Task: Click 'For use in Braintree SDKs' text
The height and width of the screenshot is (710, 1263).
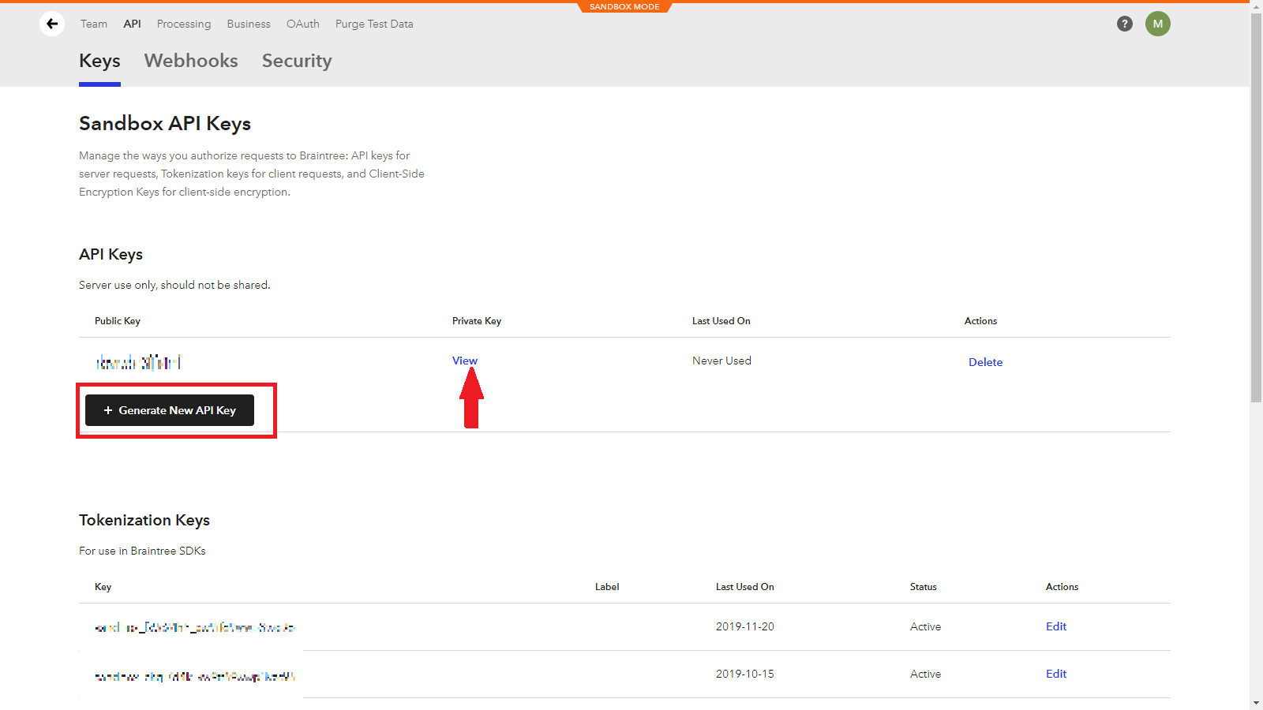Action: pyautogui.click(x=142, y=551)
